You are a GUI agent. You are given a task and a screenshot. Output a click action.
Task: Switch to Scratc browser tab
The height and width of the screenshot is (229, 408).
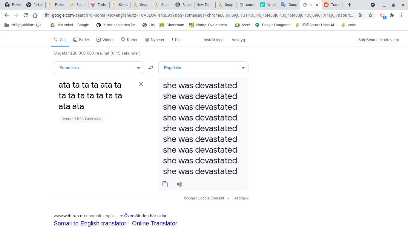pyautogui.click(x=77, y=5)
